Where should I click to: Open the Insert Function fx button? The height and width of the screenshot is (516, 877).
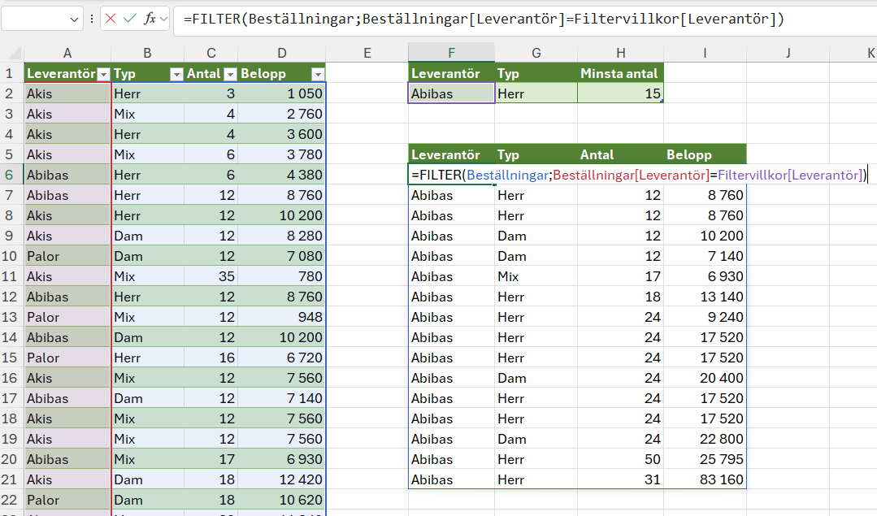pos(150,19)
